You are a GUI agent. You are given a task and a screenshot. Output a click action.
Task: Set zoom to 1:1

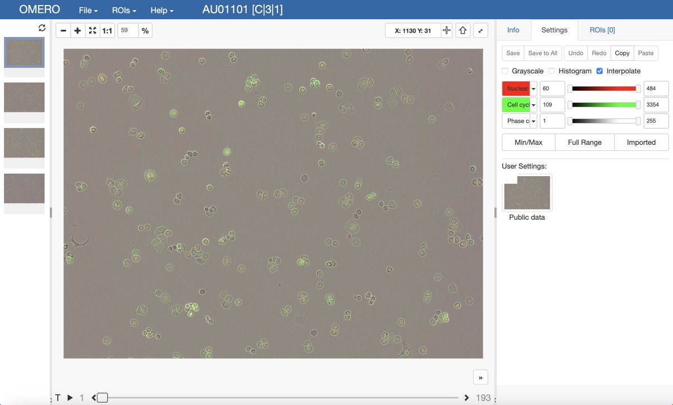coord(107,31)
